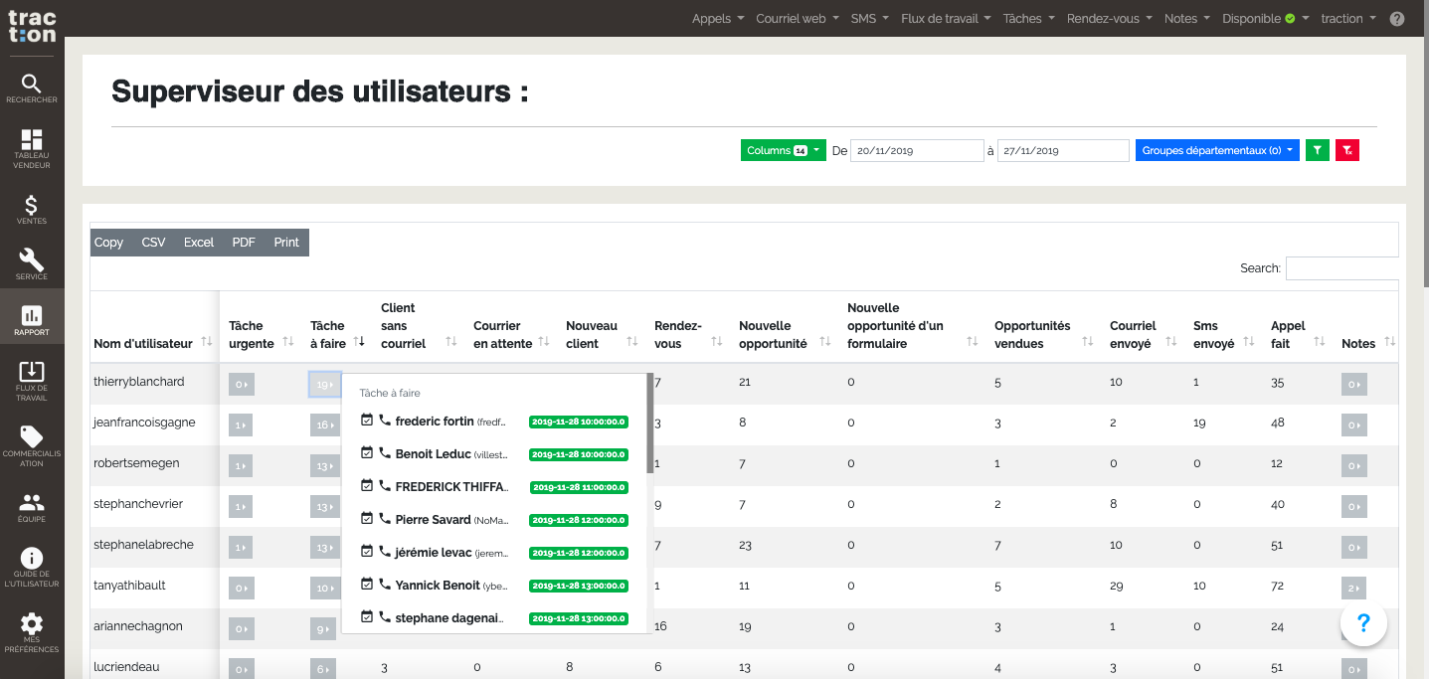Open the floating blue help bubble
Screen dimensions: 1429x679
click(1363, 623)
